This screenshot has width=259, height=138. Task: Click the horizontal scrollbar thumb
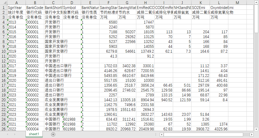click(x=203, y=134)
